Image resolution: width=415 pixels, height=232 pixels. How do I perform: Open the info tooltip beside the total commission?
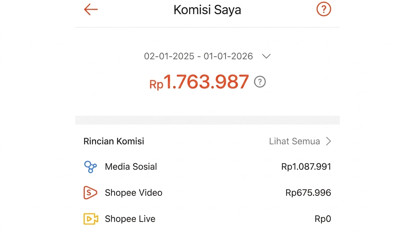260,82
